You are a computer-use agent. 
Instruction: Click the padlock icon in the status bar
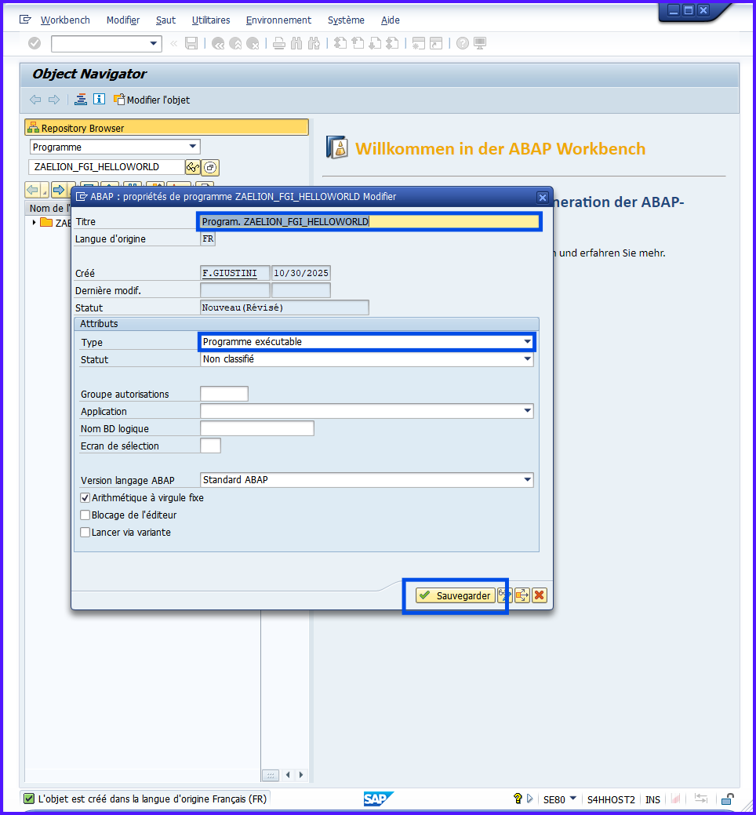pyautogui.click(x=728, y=799)
